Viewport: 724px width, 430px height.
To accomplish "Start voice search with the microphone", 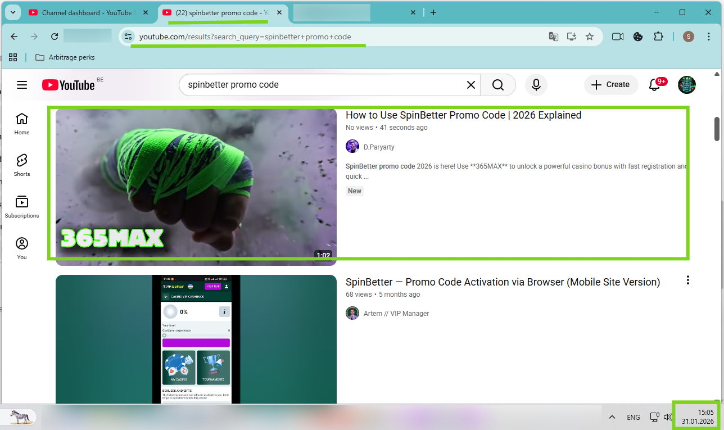I will pyautogui.click(x=536, y=85).
